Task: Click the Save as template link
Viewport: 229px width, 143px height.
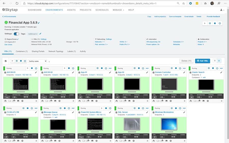Action: [x=175, y=16]
